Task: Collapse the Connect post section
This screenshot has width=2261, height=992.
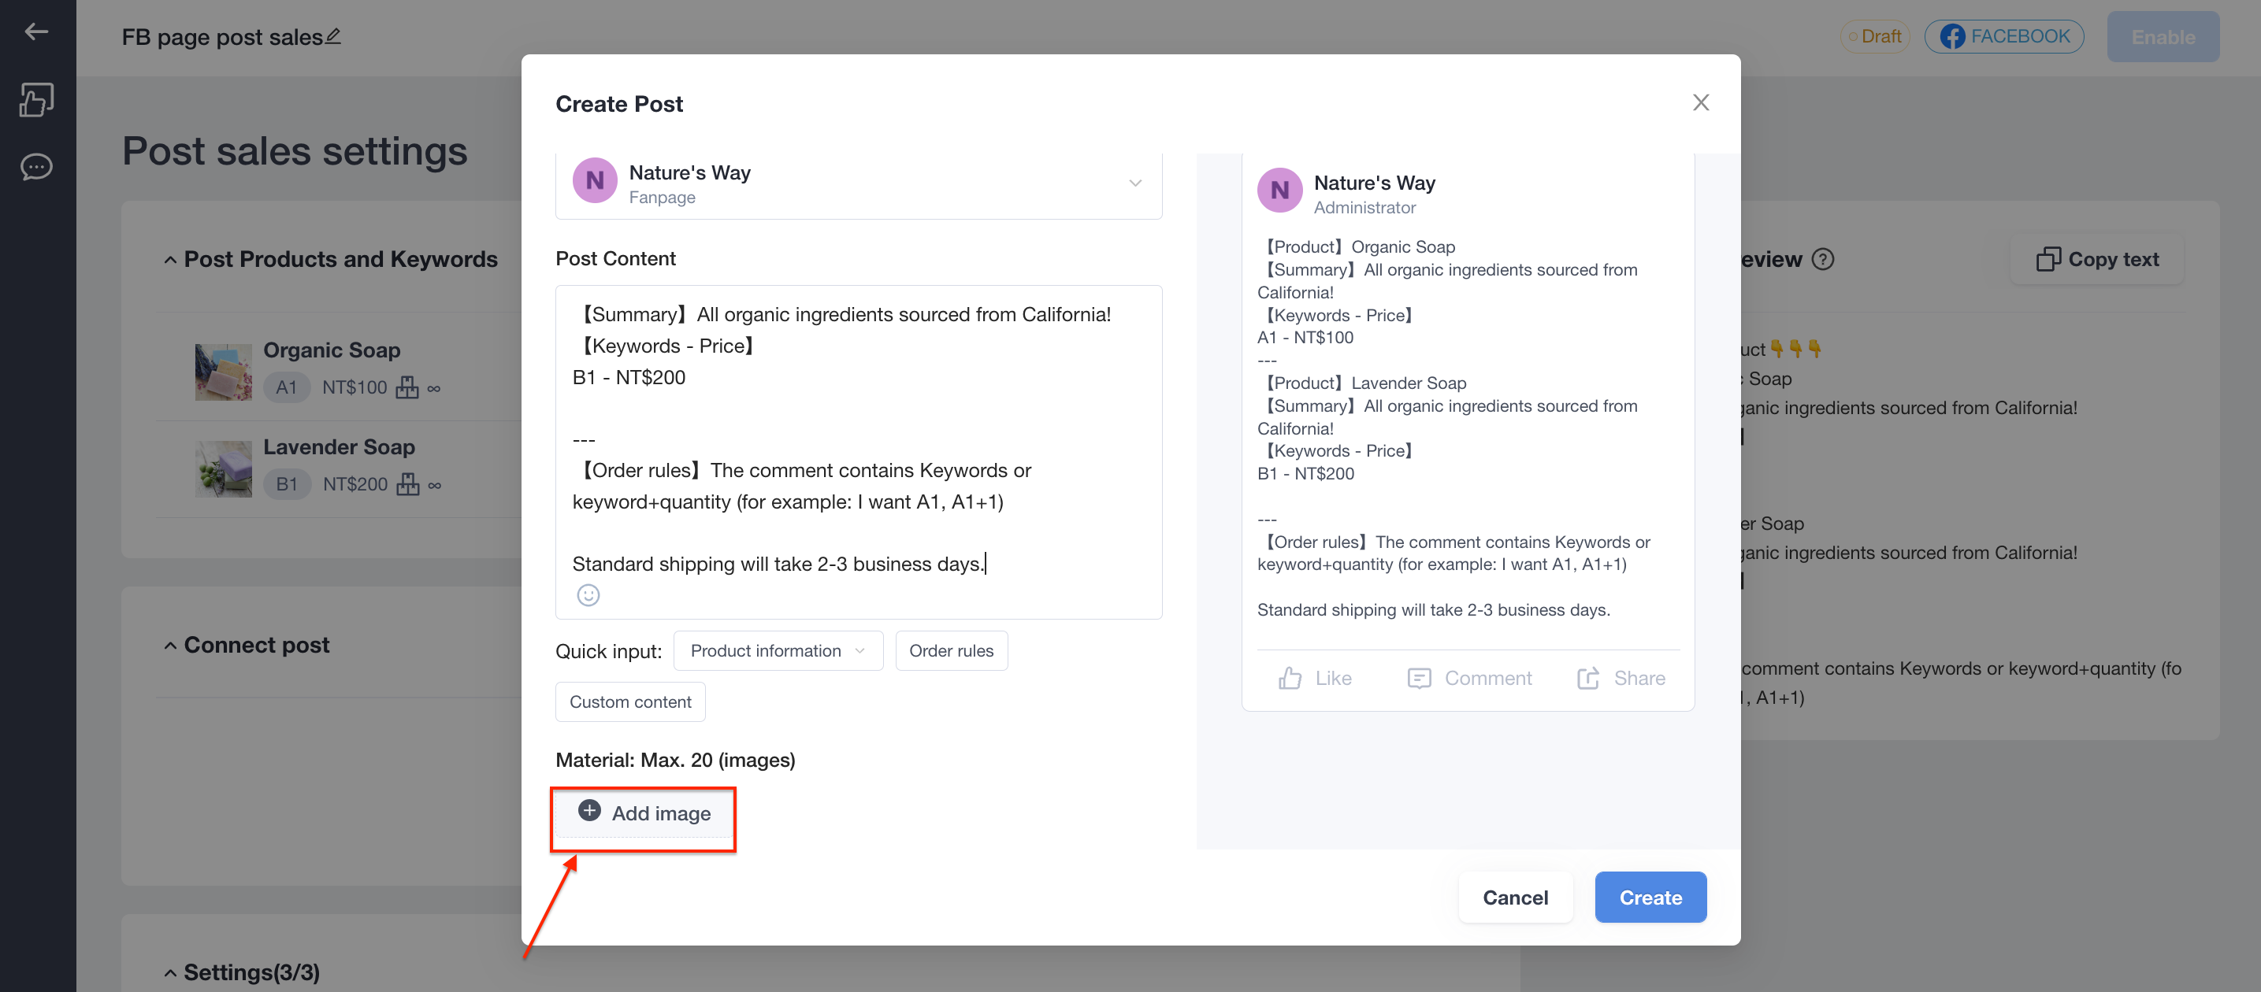Action: (x=170, y=646)
